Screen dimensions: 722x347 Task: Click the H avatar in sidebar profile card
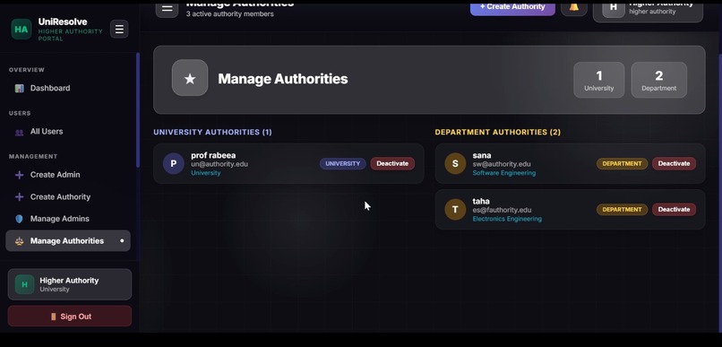(24, 284)
